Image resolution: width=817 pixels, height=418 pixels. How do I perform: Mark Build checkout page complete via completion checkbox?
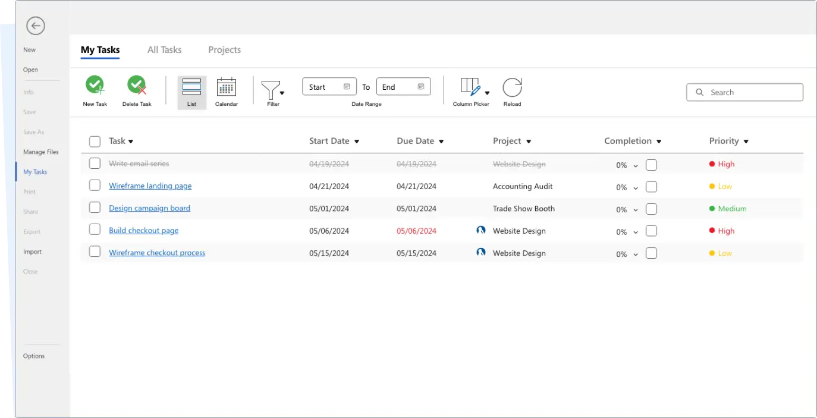point(651,231)
